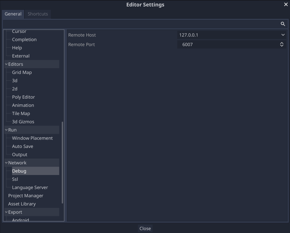Select the Debug network settings
The image size is (290, 233).
(x=19, y=171)
